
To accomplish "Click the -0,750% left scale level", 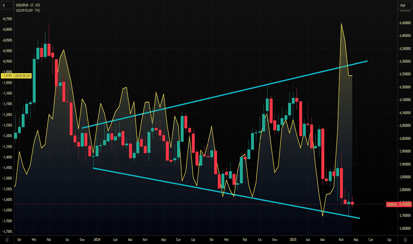I will coord(7,19).
